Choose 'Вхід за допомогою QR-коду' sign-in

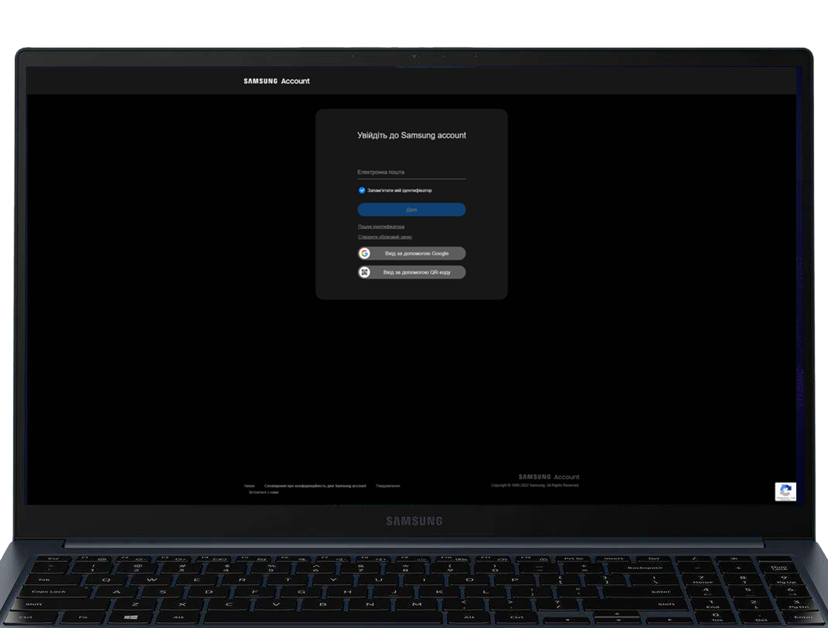(x=417, y=272)
